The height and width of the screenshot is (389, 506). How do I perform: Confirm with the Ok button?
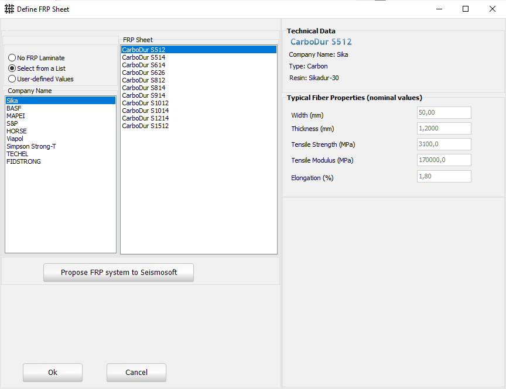click(53, 373)
